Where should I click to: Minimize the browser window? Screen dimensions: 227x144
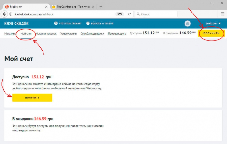(x=202, y=3)
